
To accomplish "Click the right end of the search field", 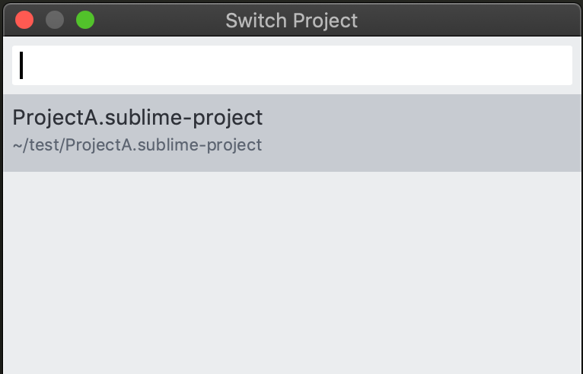I will [x=556, y=65].
